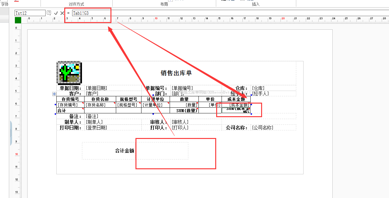389x198 pixels.
Task: Select the [单据编号] field
Action: (182, 88)
